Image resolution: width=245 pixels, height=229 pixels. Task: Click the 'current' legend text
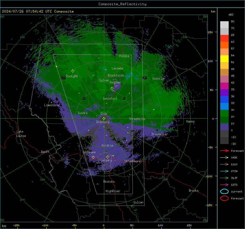237,192
